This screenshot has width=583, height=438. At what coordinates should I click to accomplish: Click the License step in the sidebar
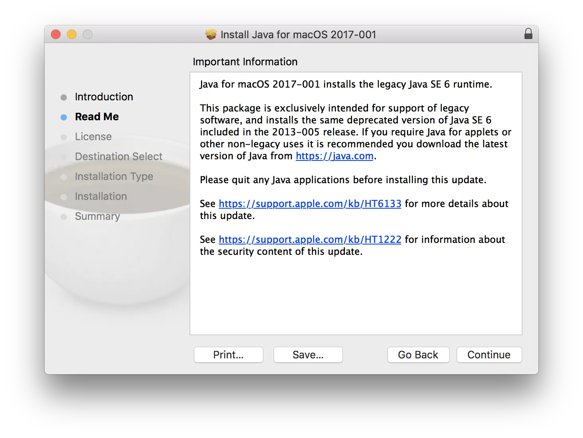93,137
